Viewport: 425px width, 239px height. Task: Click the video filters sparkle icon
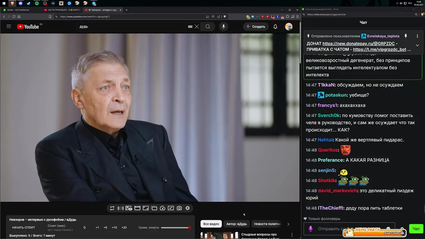171,208
